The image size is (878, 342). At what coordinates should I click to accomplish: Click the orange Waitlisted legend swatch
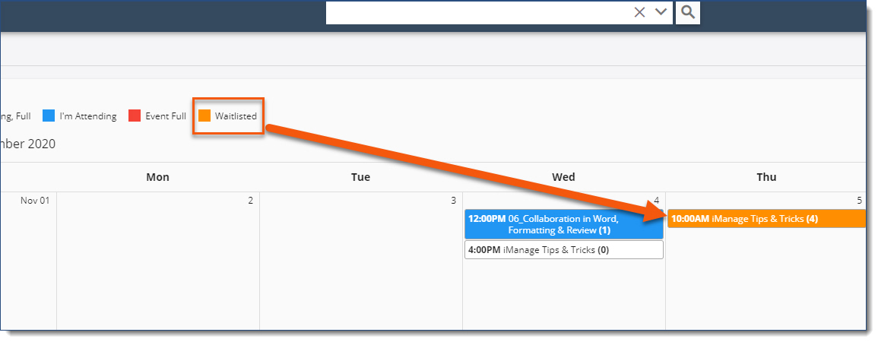204,116
